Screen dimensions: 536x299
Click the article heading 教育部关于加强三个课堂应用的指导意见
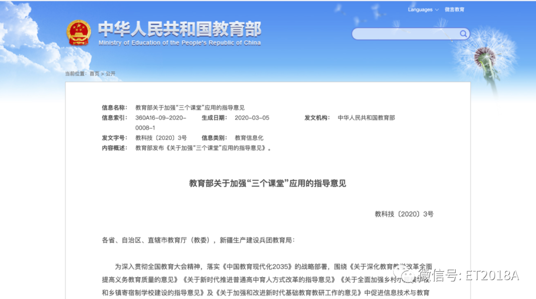click(x=268, y=183)
